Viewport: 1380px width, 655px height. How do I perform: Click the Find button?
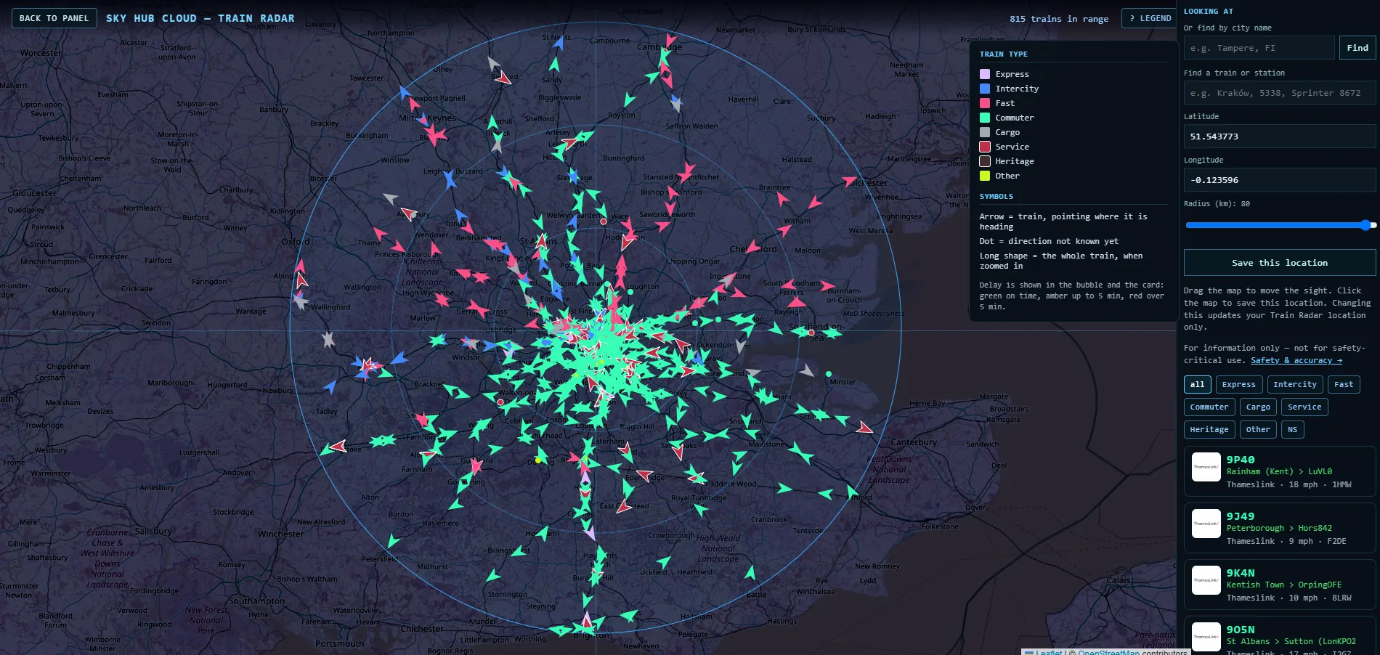click(1357, 48)
